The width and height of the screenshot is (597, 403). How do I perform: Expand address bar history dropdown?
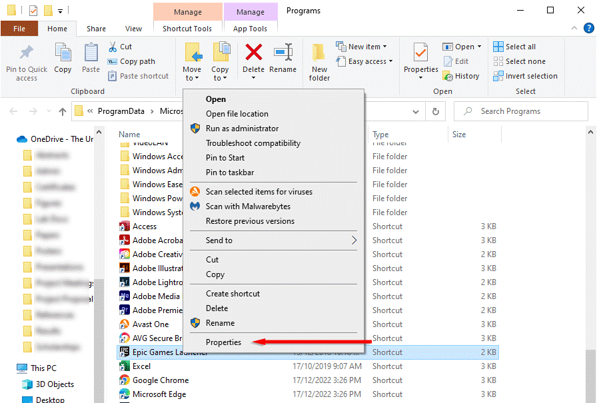(x=416, y=111)
